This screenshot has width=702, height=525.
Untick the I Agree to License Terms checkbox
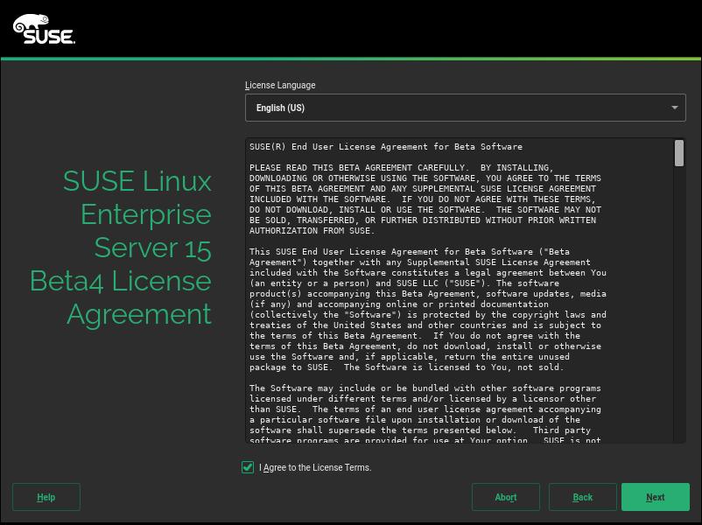coord(248,467)
